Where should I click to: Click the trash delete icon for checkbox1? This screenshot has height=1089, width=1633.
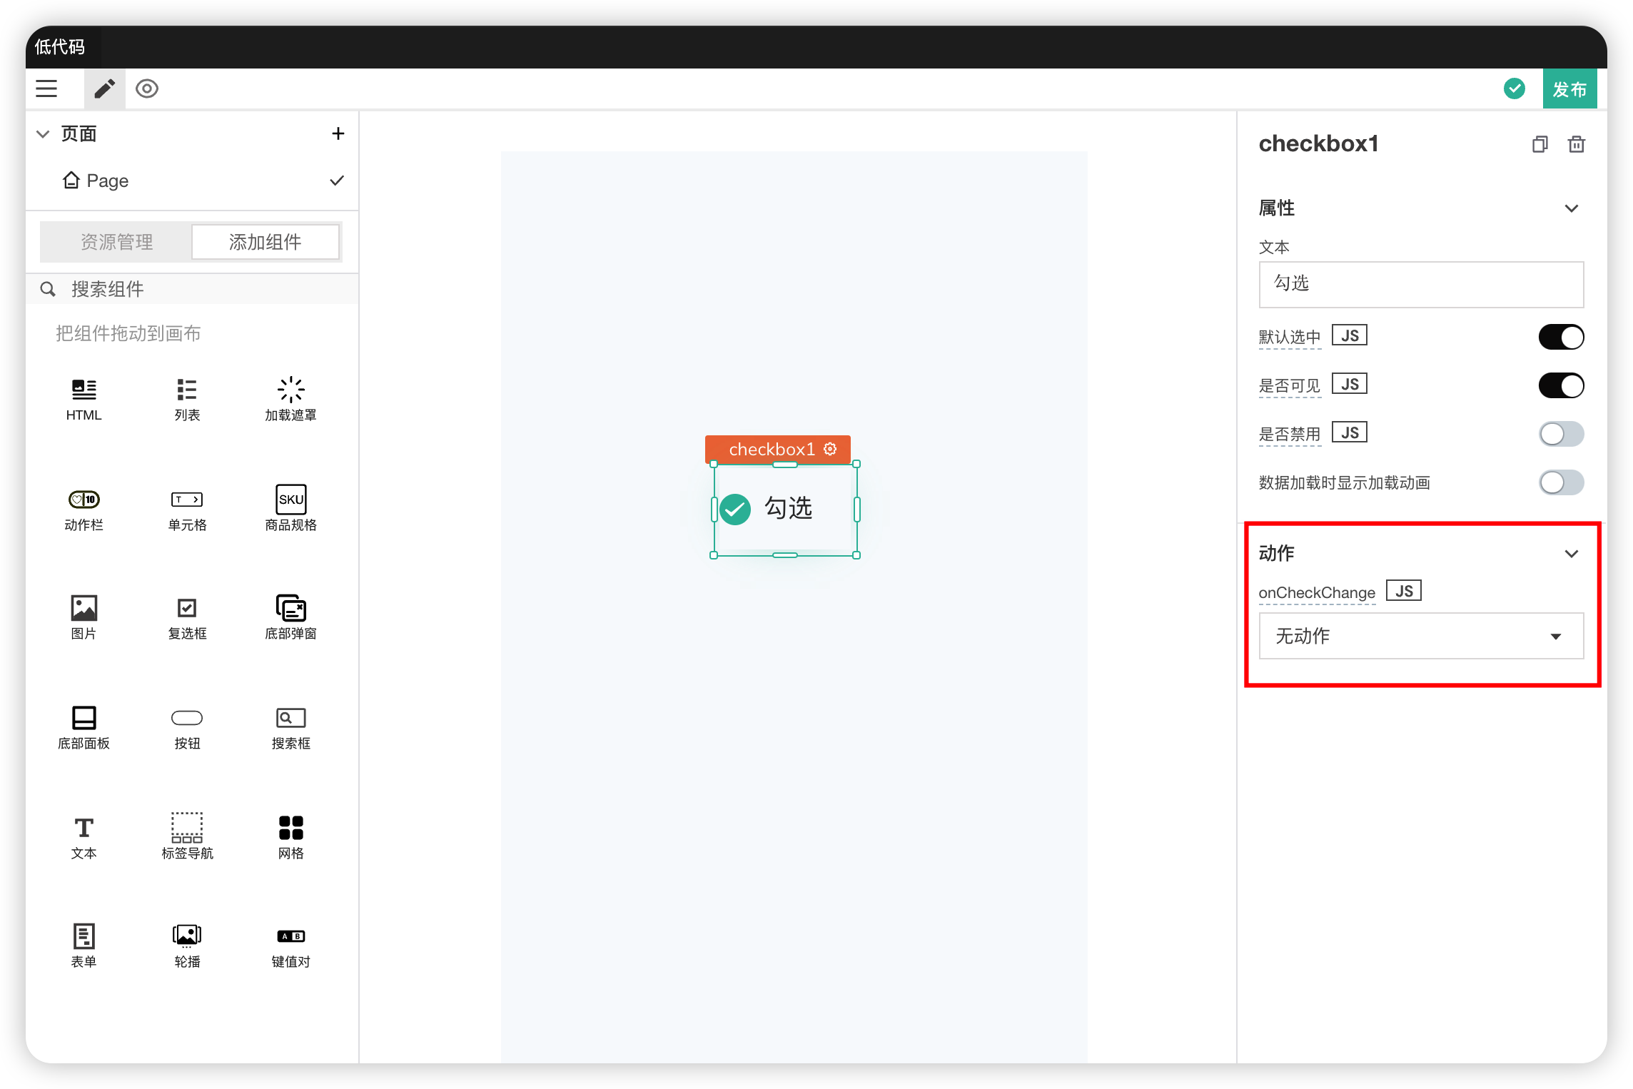tap(1576, 144)
